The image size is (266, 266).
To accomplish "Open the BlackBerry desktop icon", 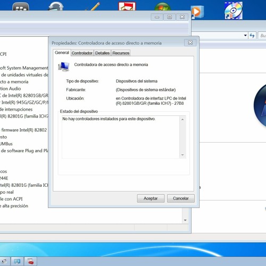I will pos(21,7).
